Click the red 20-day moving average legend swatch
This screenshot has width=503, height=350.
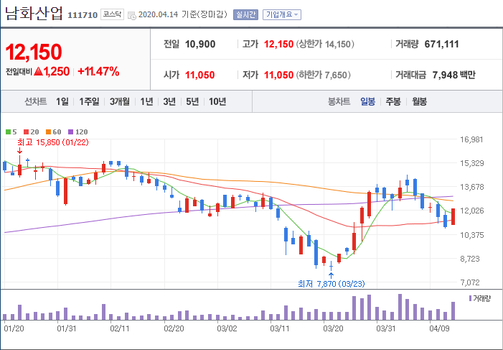[x=27, y=132]
